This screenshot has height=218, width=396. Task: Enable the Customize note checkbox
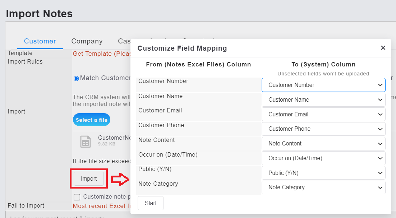(x=77, y=197)
